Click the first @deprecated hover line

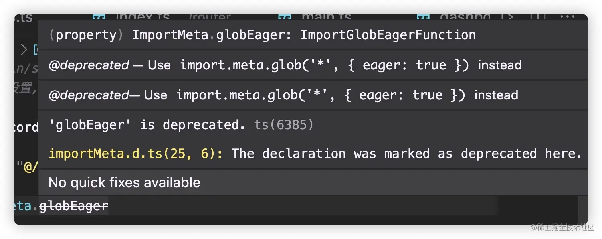(285, 65)
